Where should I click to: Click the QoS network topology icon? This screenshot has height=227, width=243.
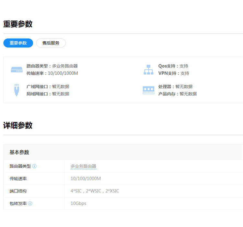click(x=148, y=69)
